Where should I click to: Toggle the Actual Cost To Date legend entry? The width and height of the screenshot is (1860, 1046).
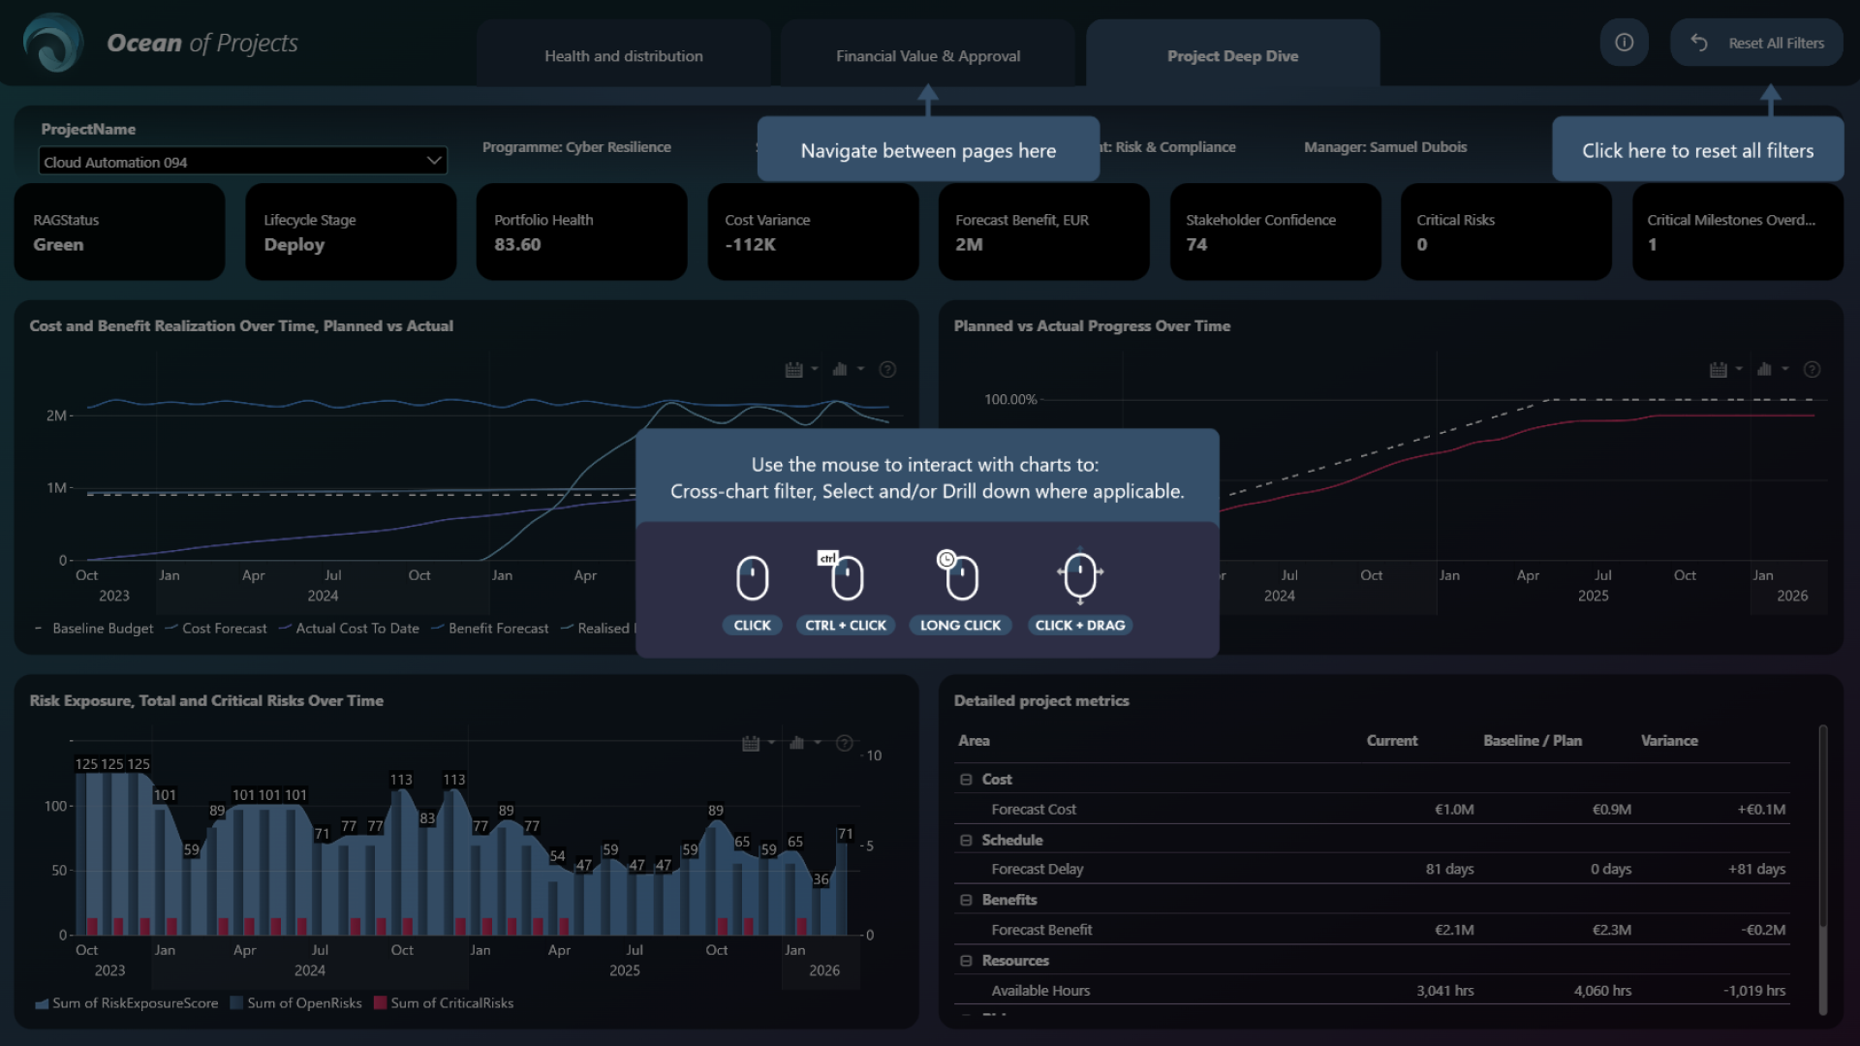click(x=349, y=629)
